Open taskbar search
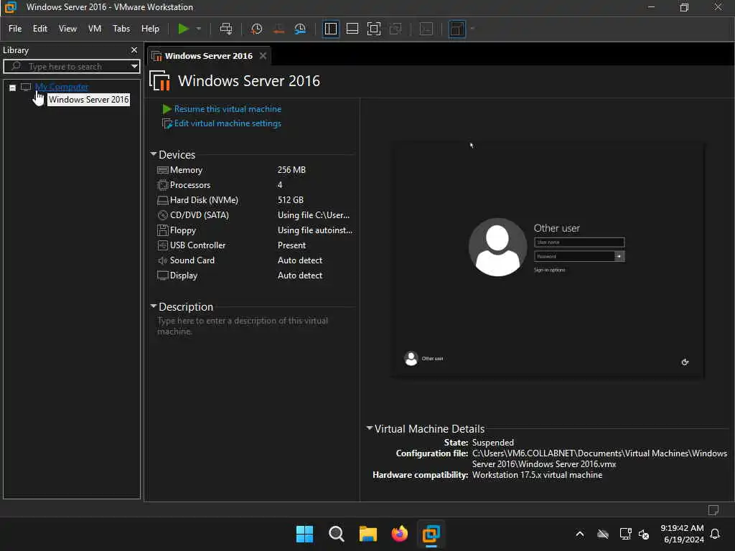Screen dimensions: 735x551 tap(336, 534)
